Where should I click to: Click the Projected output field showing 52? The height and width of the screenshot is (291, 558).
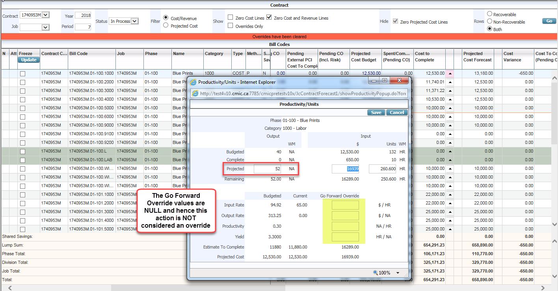pos(268,169)
